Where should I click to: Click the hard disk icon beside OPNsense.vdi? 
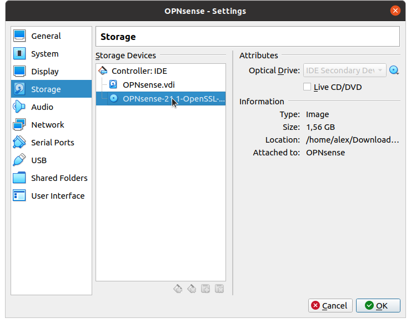(x=113, y=84)
